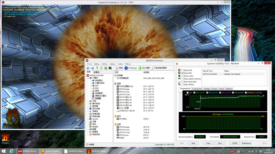The image size is (275, 154).
Task: Click the BIOS update green arrow icon
Action: point(140,68)
